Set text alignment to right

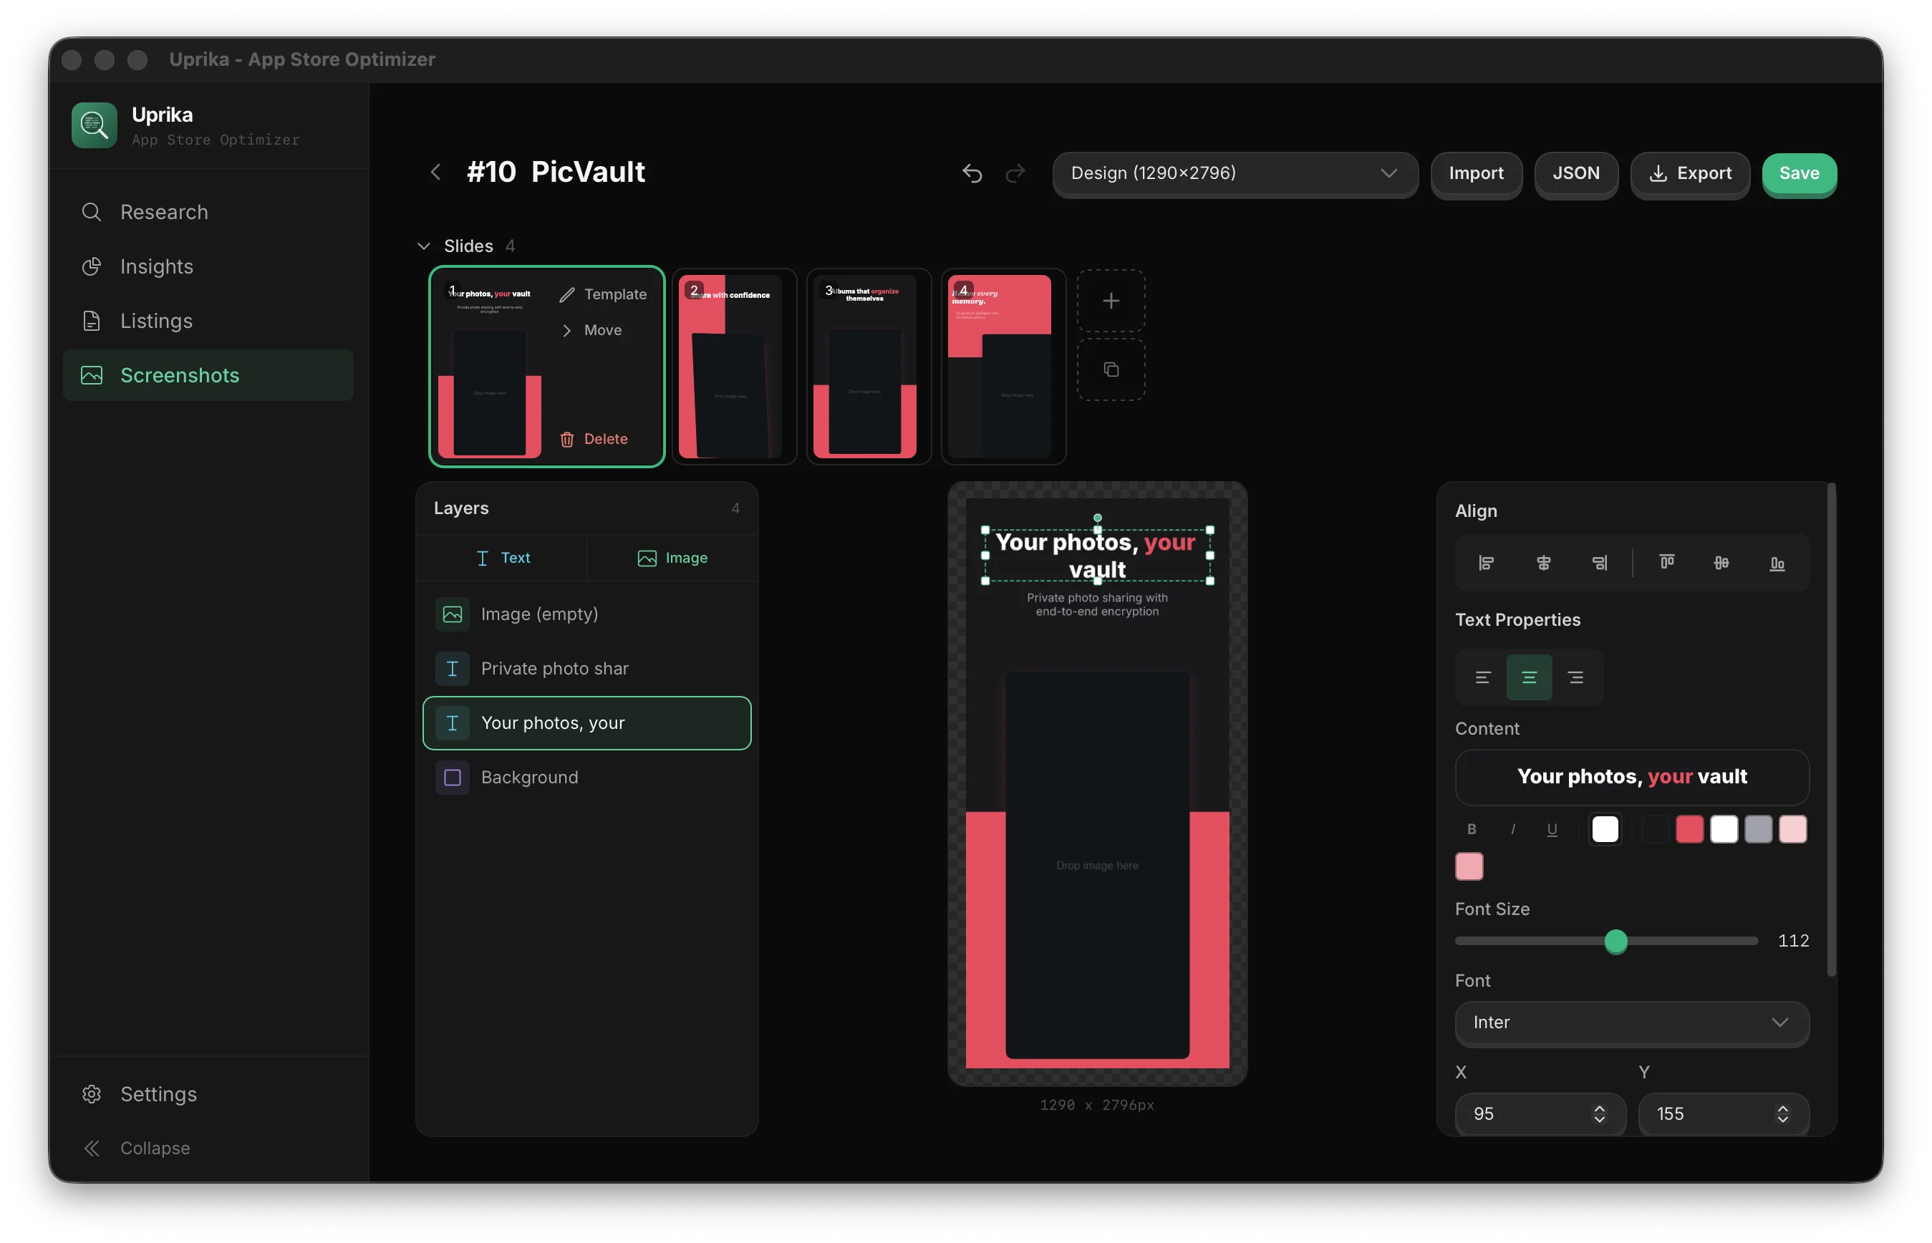[x=1575, y=677]
